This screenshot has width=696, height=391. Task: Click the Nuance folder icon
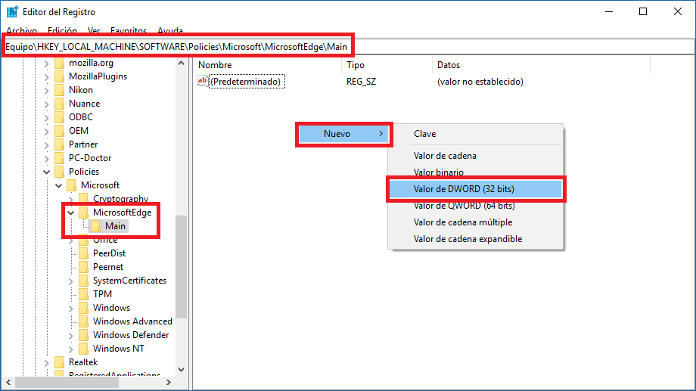click(59, 104)
